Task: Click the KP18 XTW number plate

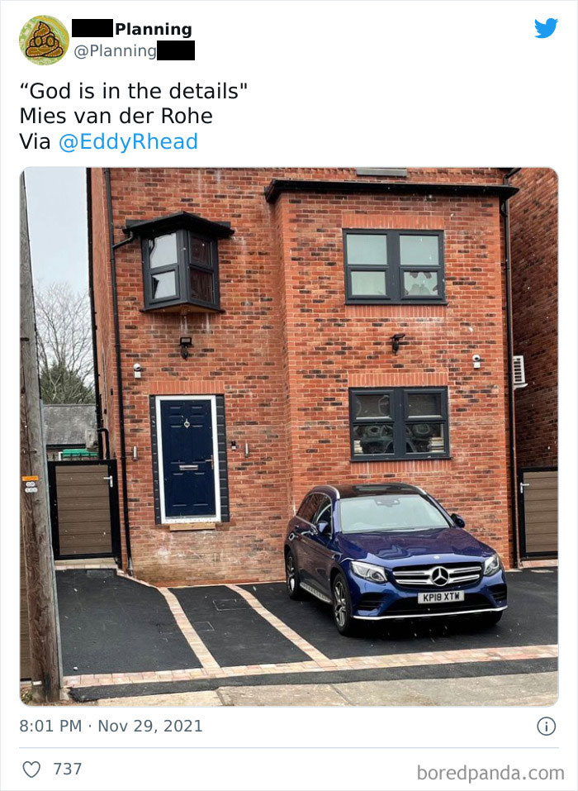Action: coord(440,598)
